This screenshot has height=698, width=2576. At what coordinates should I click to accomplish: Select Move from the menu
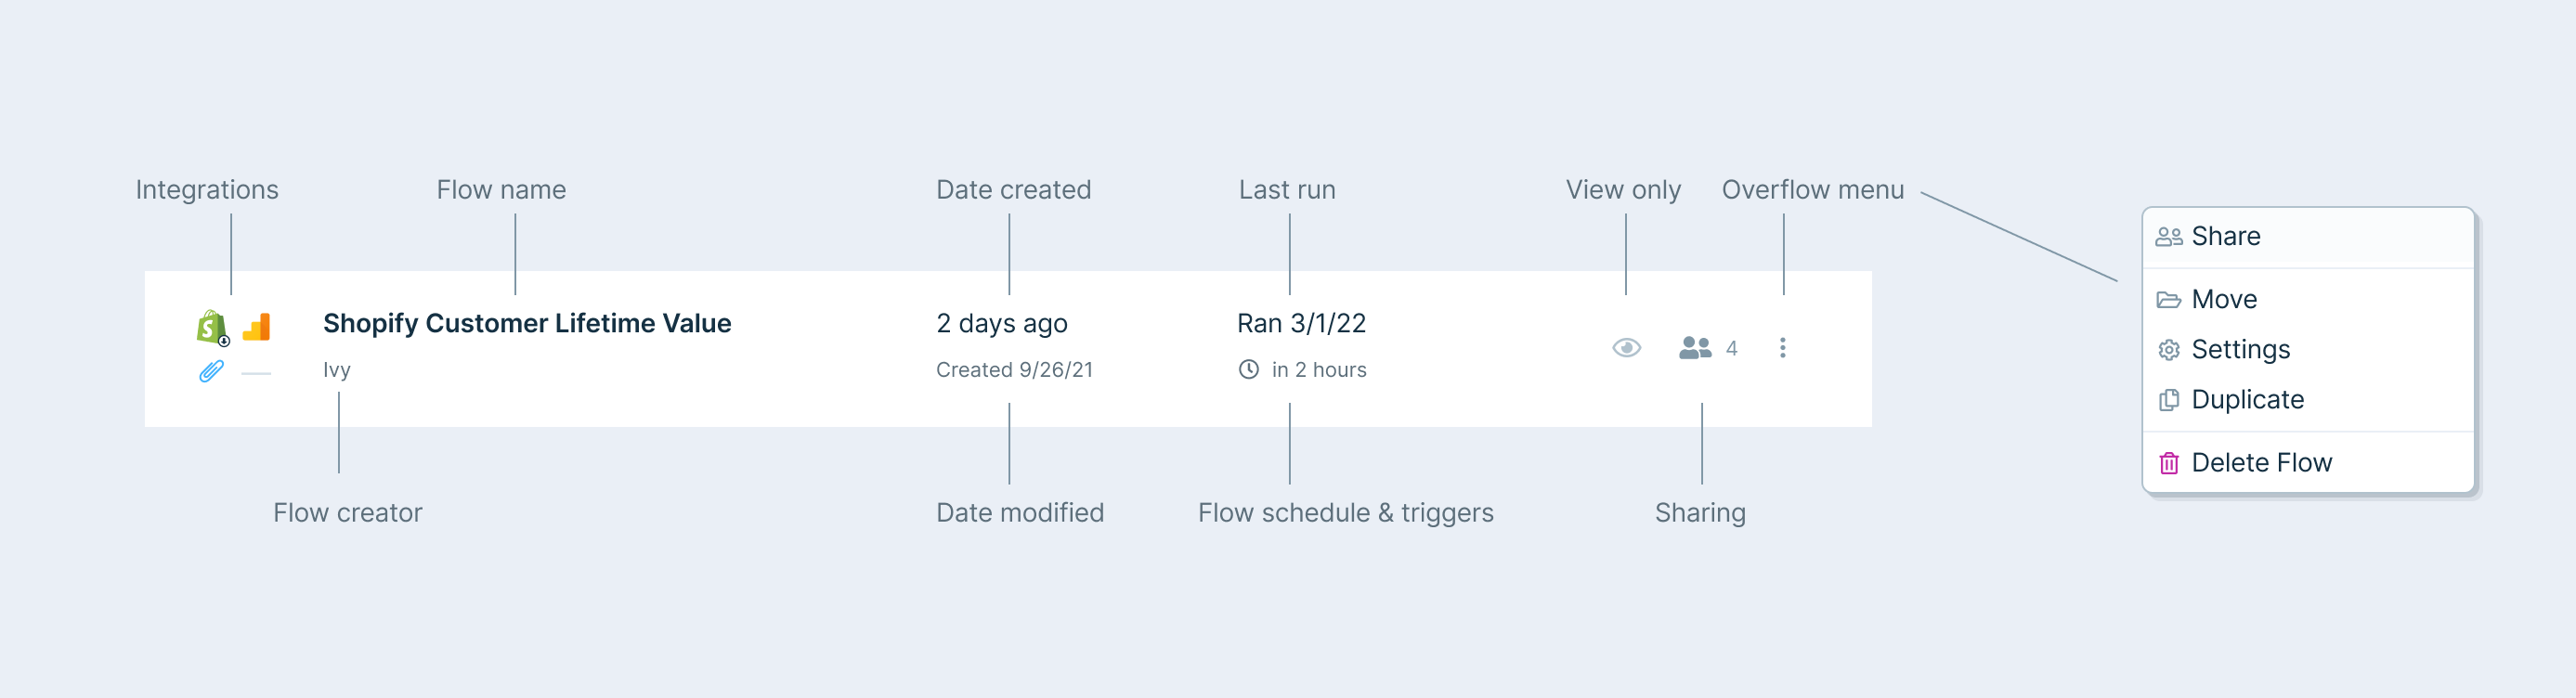click(x=2223, y=300)
